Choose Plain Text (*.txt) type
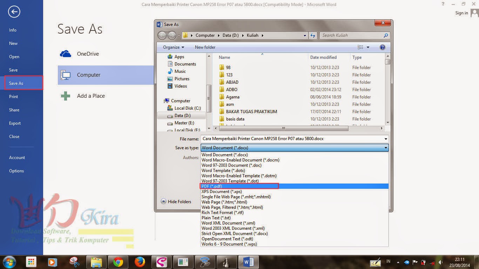The height and width of the screenshot is (269, 479). [x=295, y=218]
